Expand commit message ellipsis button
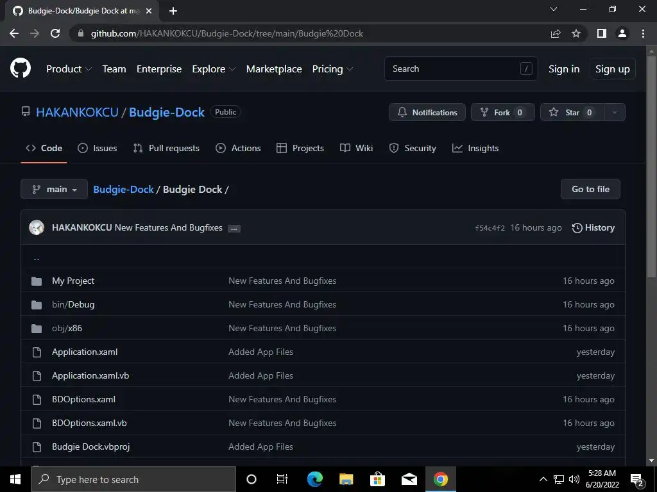This screenshot has height=492, width=657. pos(234,229)
